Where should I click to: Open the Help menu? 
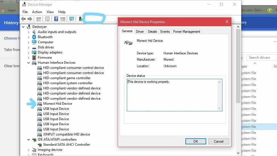pos(62,12)
